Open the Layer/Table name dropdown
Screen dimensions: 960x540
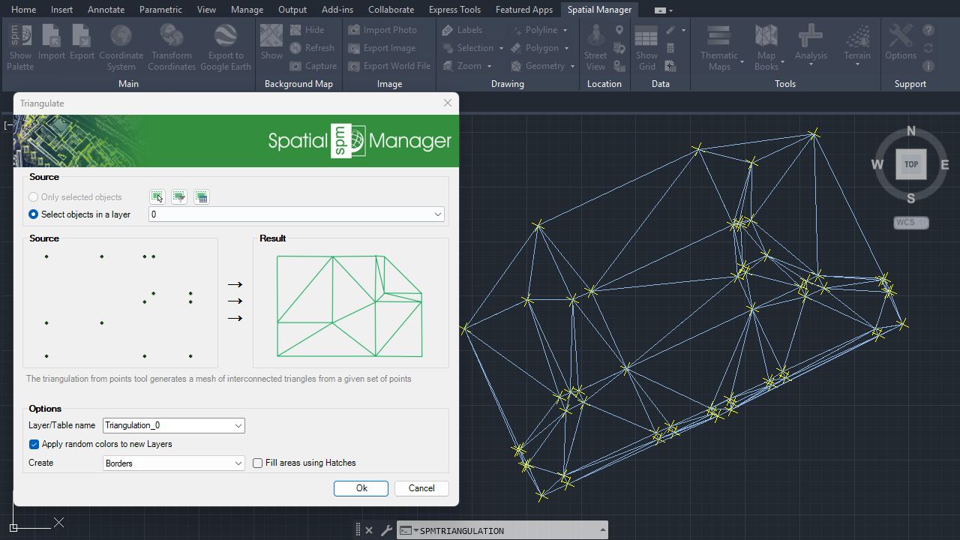(x=238, y=426)
